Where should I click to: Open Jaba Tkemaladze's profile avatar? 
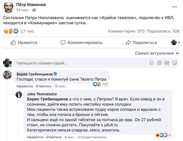[x=19, y=94]
